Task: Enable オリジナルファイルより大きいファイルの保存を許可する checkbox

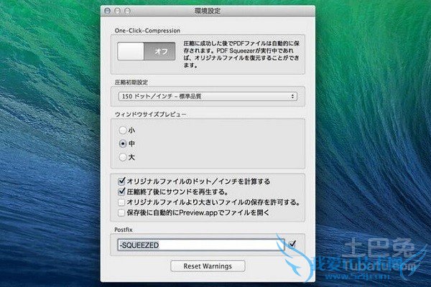Action: pos(121,202)
